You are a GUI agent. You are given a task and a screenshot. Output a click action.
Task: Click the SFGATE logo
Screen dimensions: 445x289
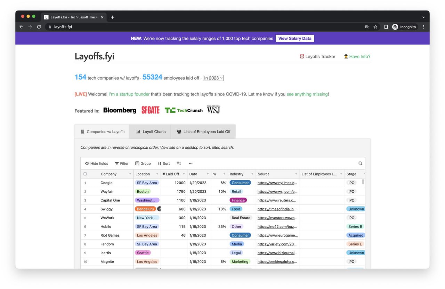tap(151, 110)
